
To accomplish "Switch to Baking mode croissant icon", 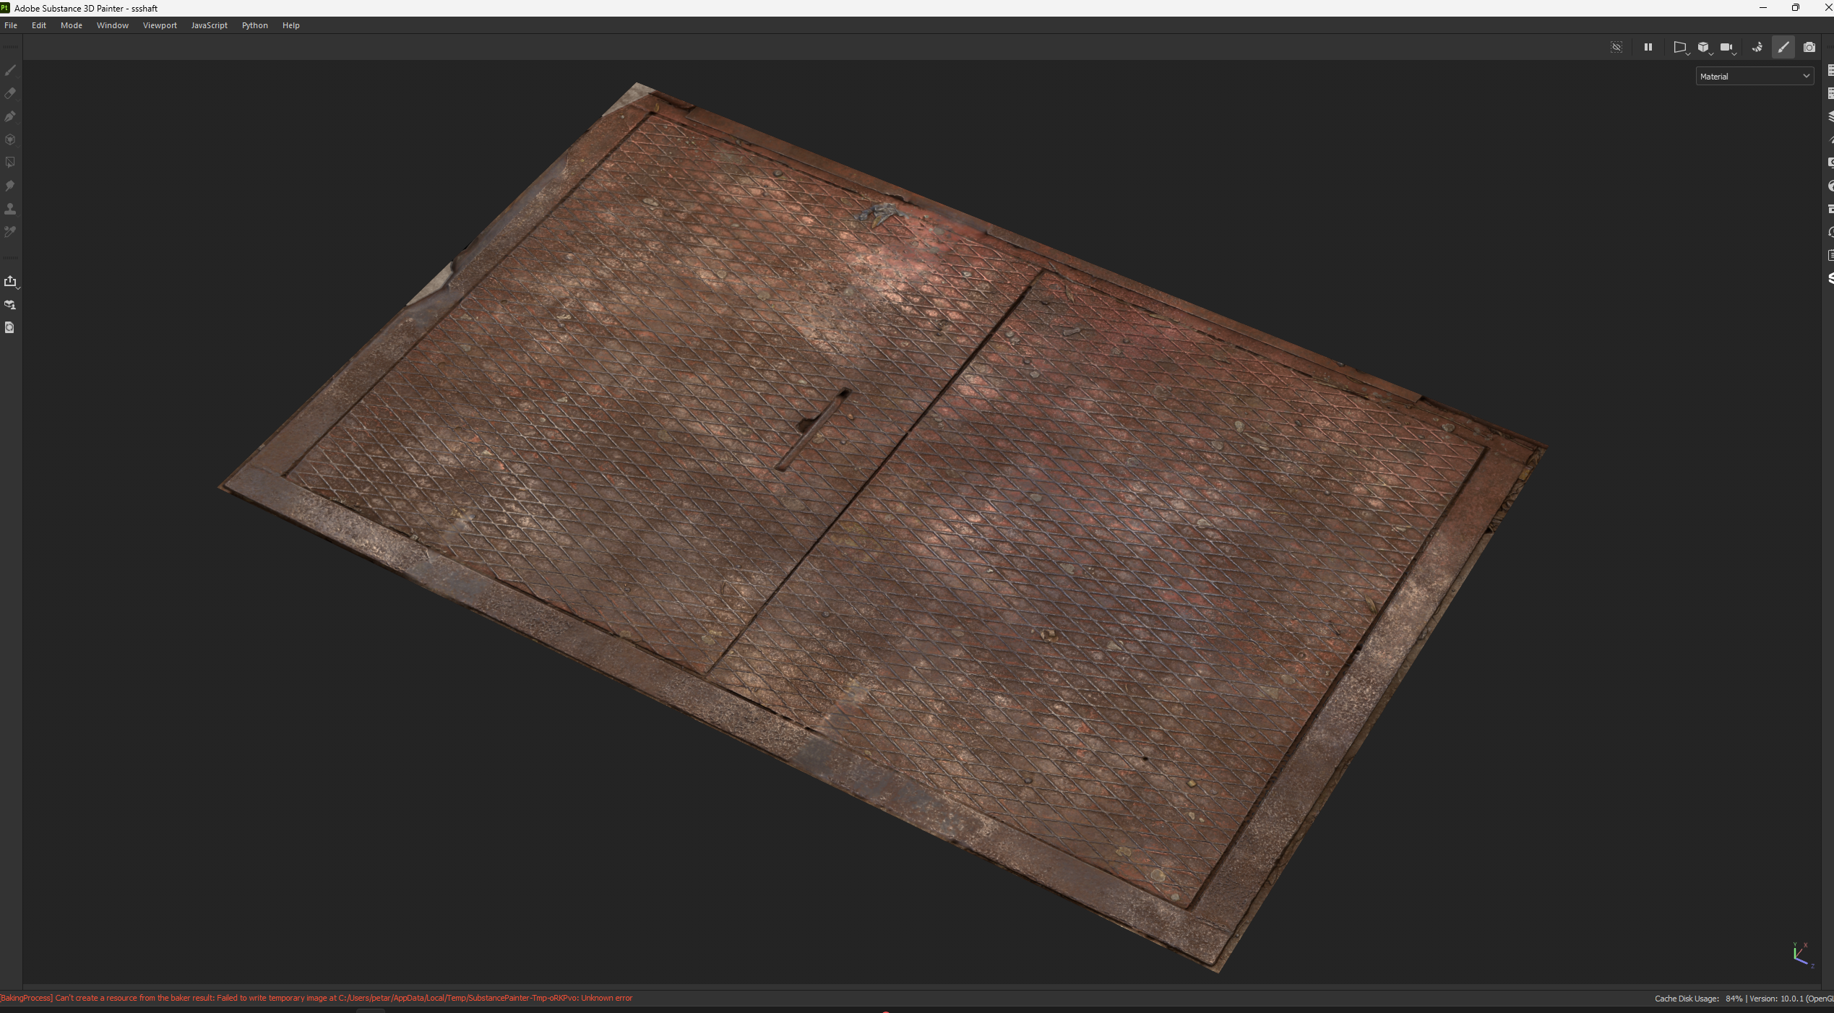I will (1757, 47).
